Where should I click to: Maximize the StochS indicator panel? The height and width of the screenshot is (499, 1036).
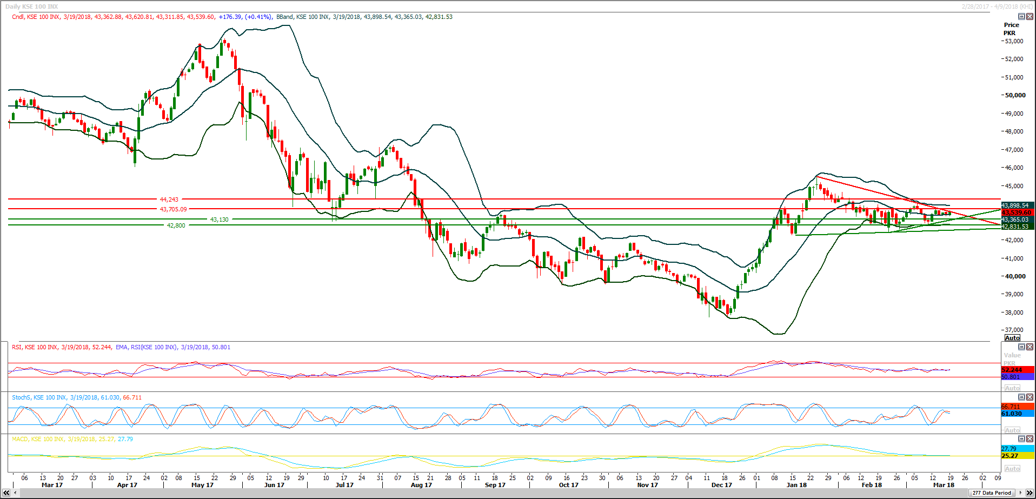coord(1021,397)
